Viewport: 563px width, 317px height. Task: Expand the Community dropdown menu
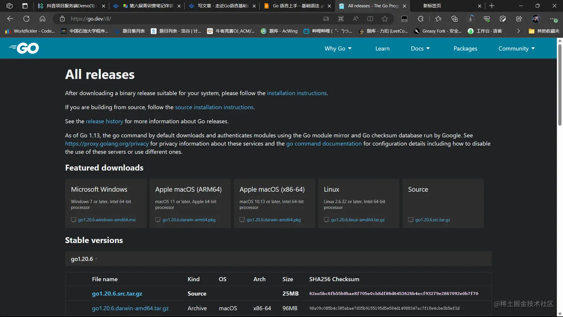517,48
